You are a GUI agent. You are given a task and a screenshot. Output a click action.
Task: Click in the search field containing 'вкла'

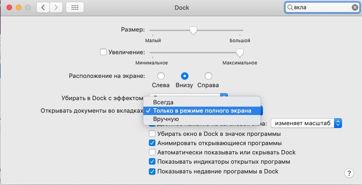pos(322,7)
